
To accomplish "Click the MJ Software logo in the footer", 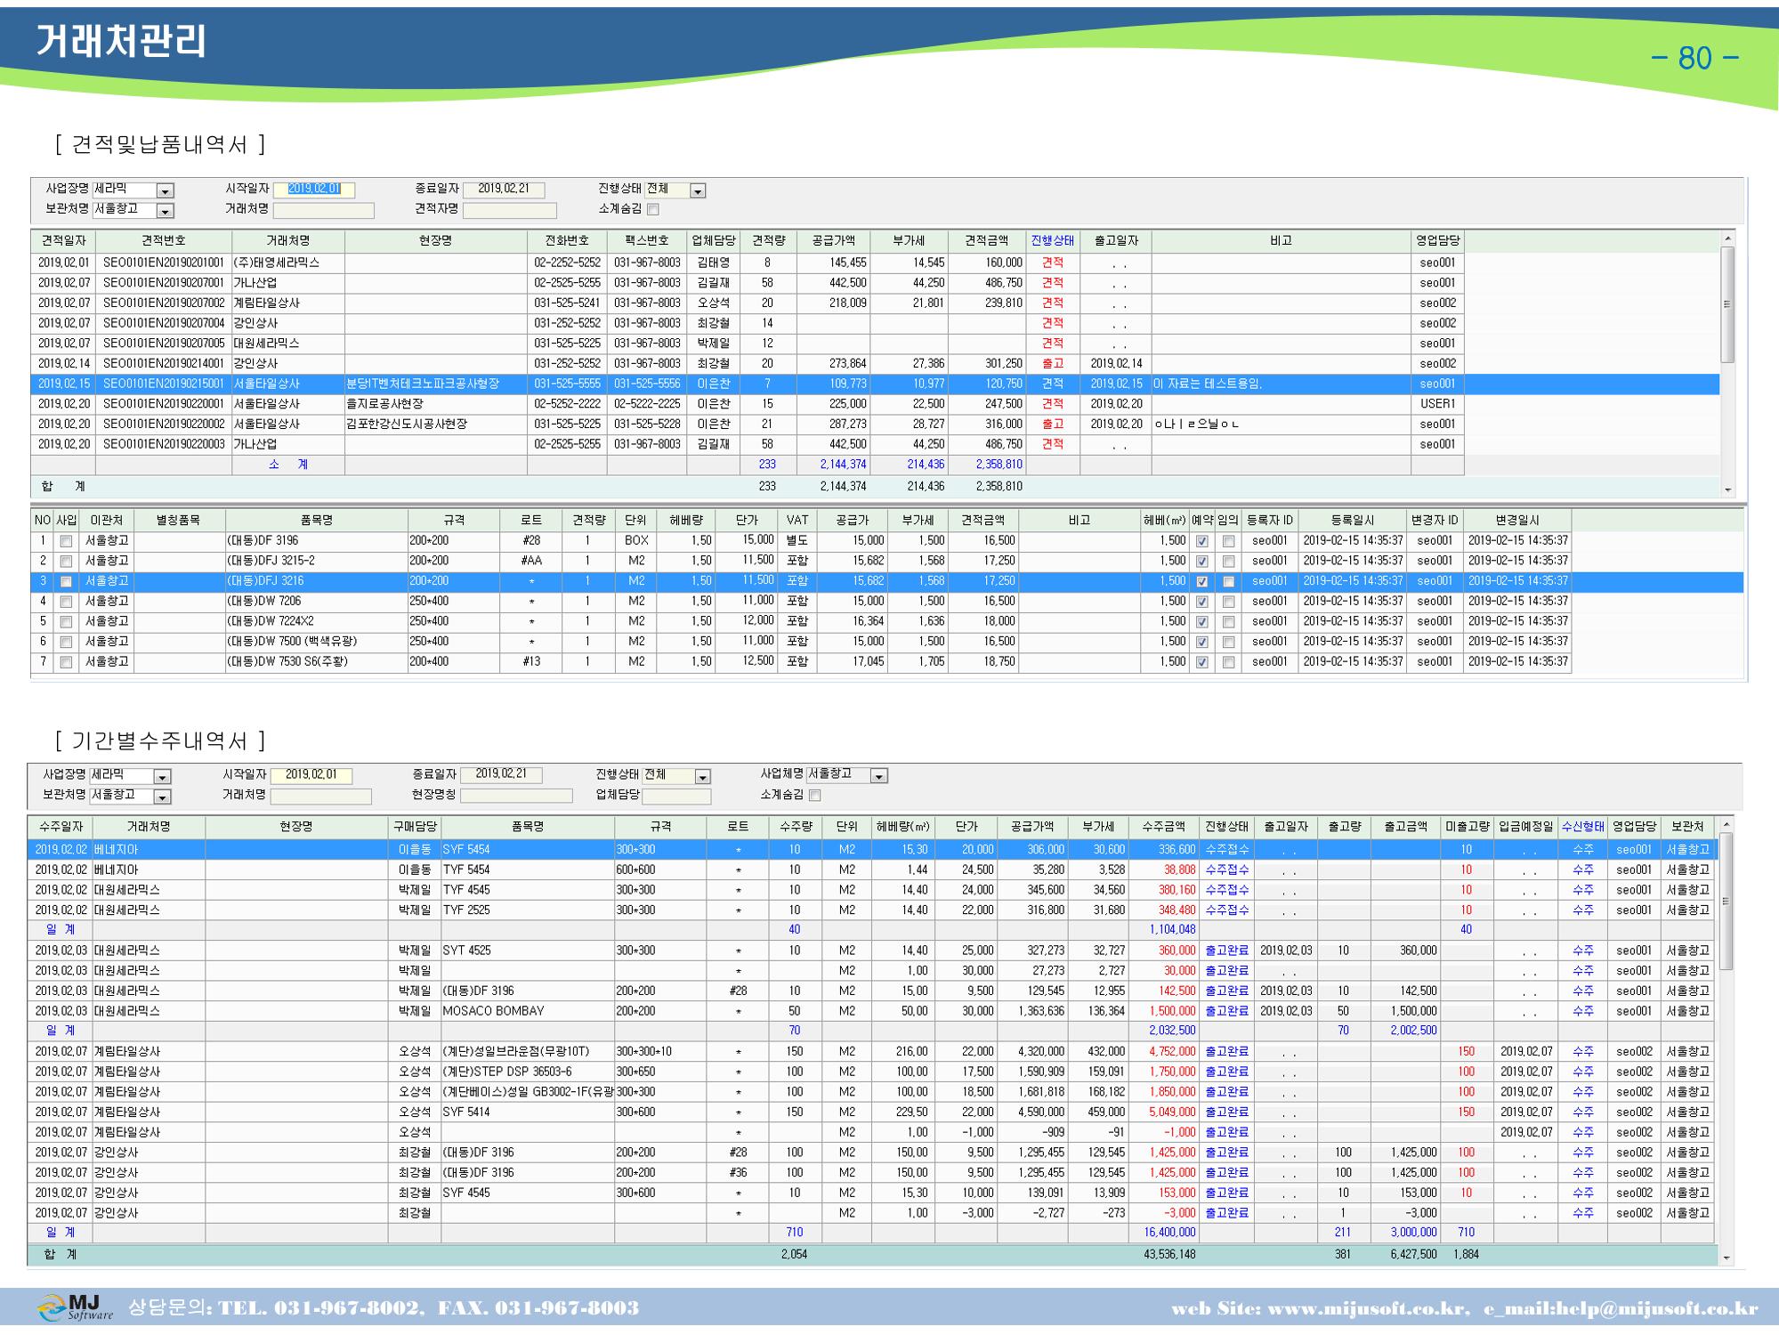I will coord(75,1308).
